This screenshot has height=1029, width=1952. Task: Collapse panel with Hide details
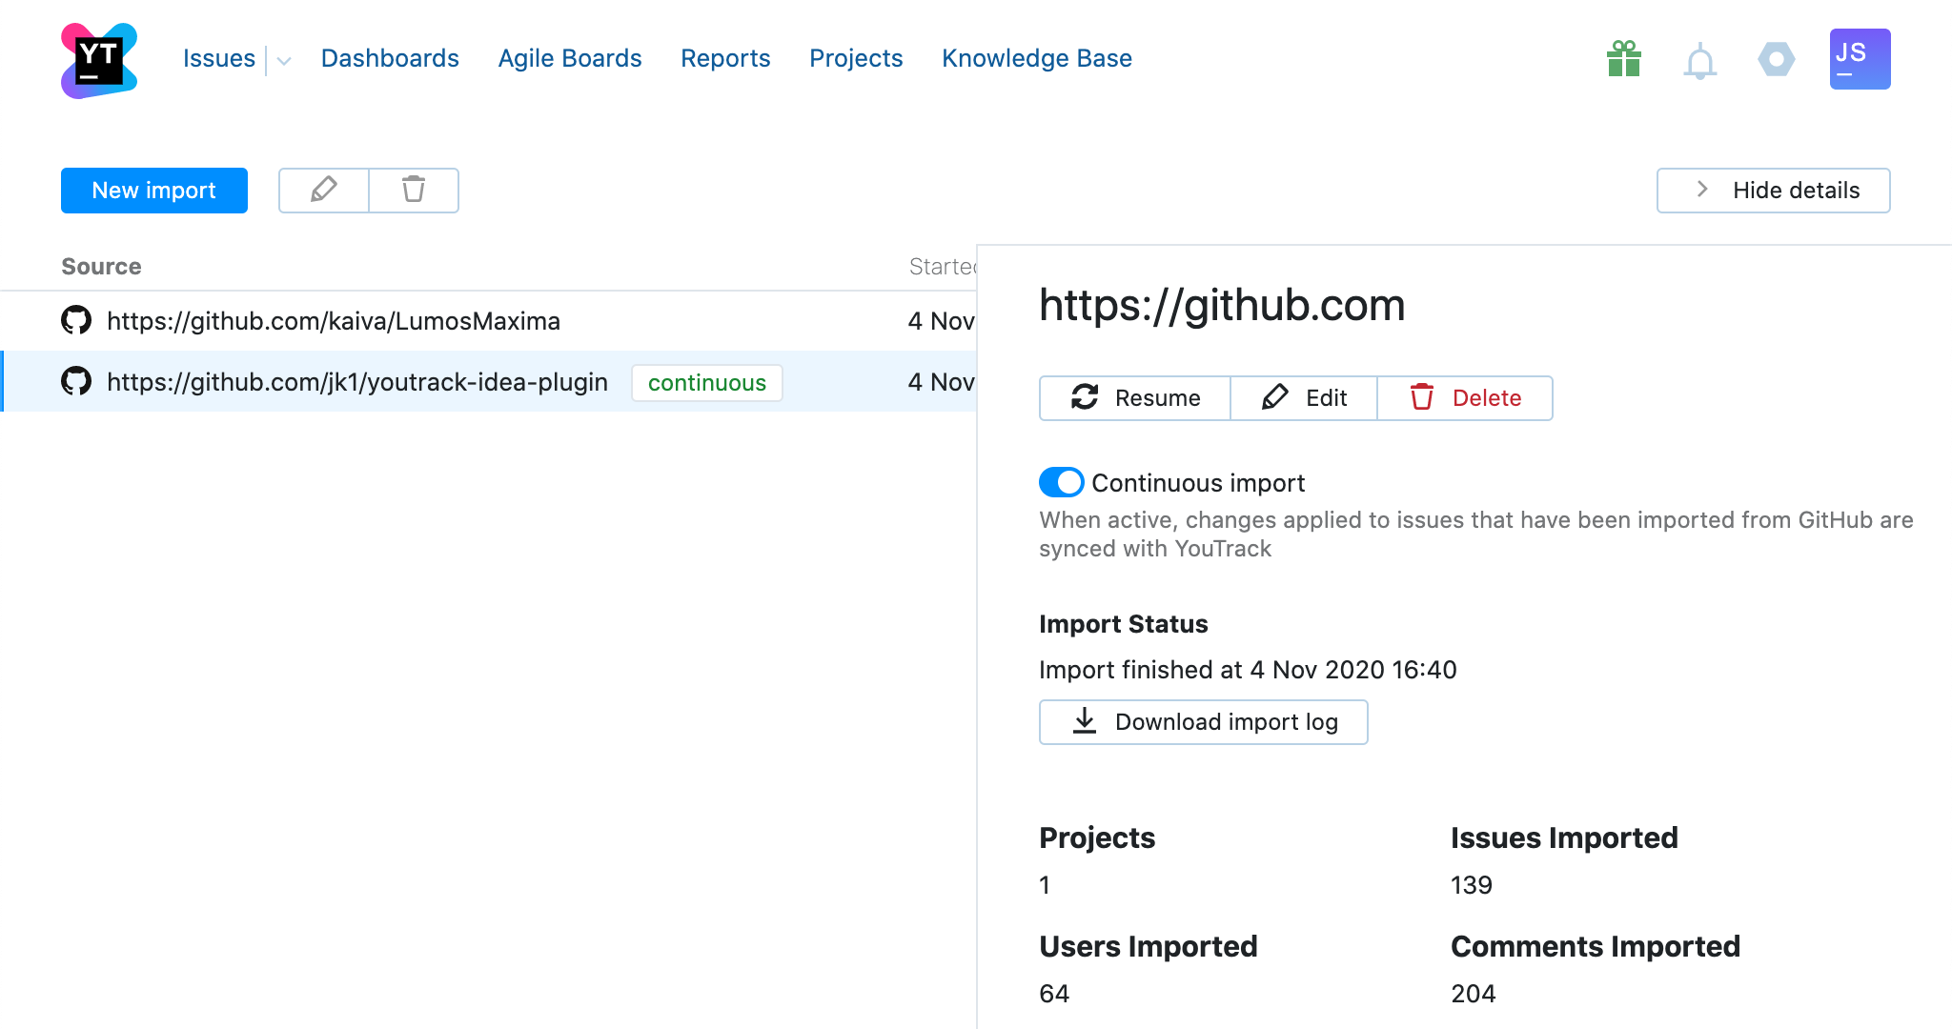[1773, 190]
